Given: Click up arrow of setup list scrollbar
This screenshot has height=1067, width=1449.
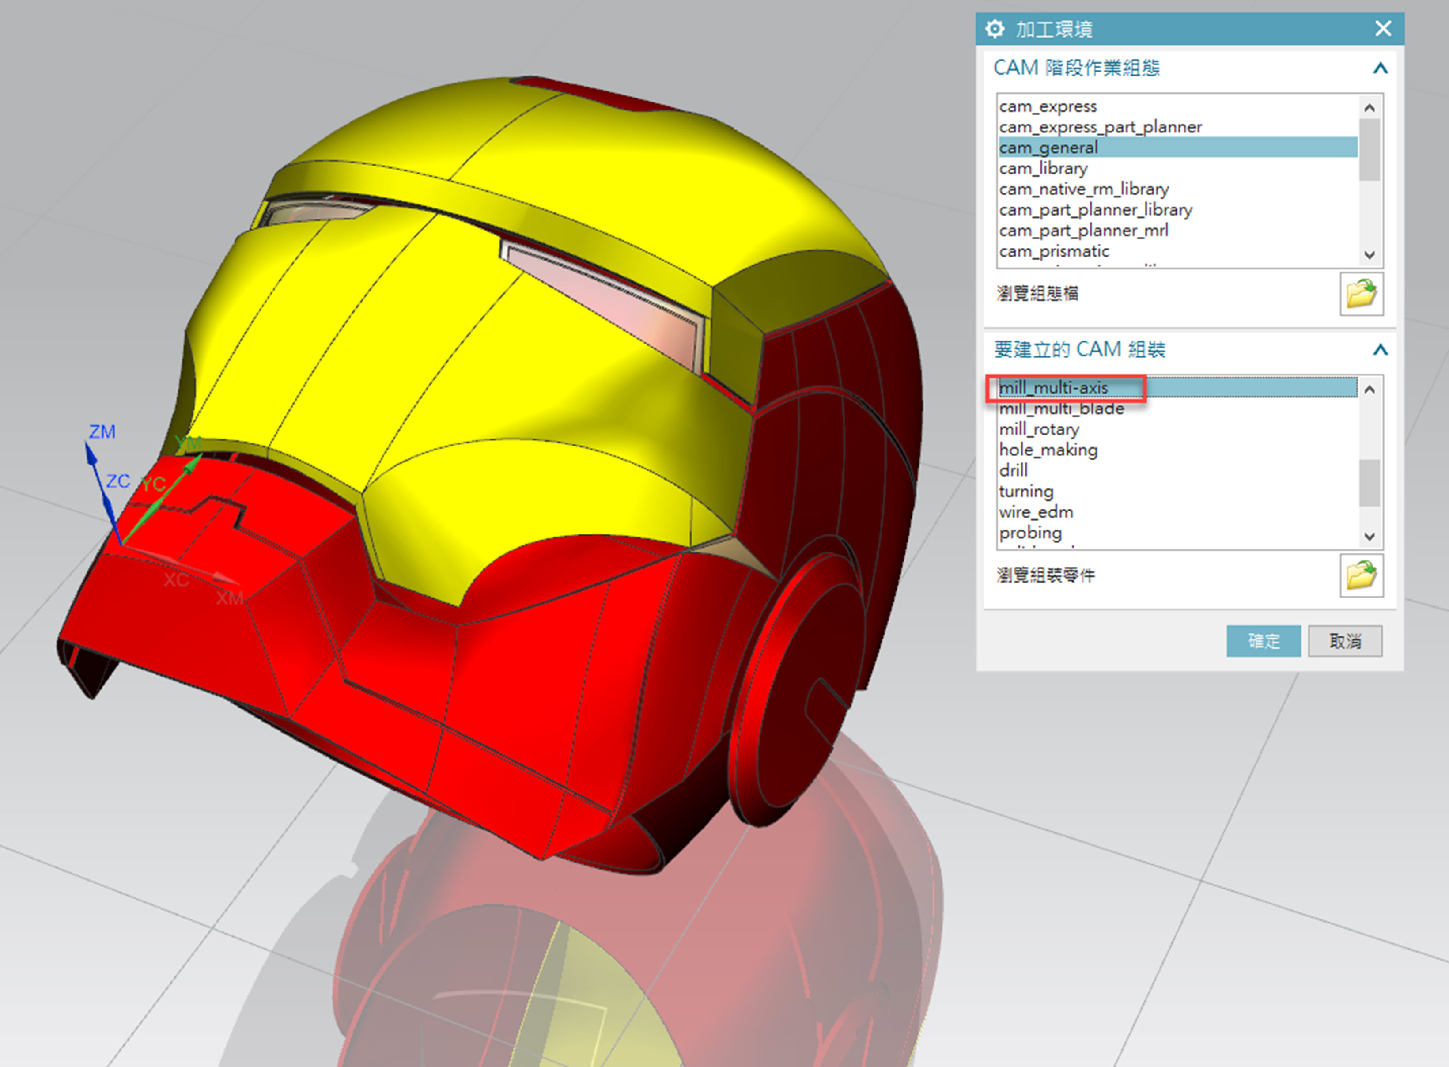Looking at the screenshot, I should [x=1370, y=389].
